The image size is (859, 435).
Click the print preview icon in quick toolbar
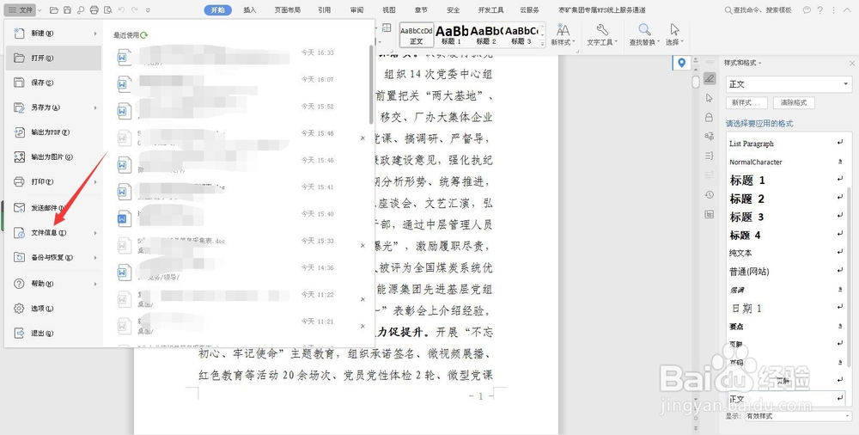click(x=108, y=9)
